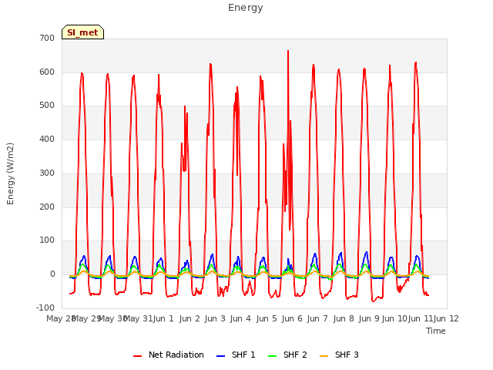Image resolution: width=493 pixels, height=370 pixels.
Task: Click the Energy chart title
Action: [x=246, y=8]
